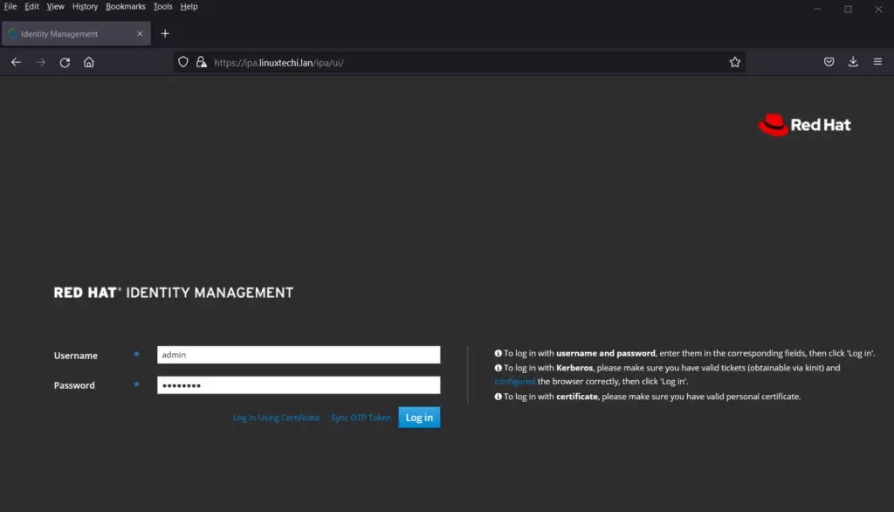
Task: Open the browser home page icon
Action: tap(89, 62)
